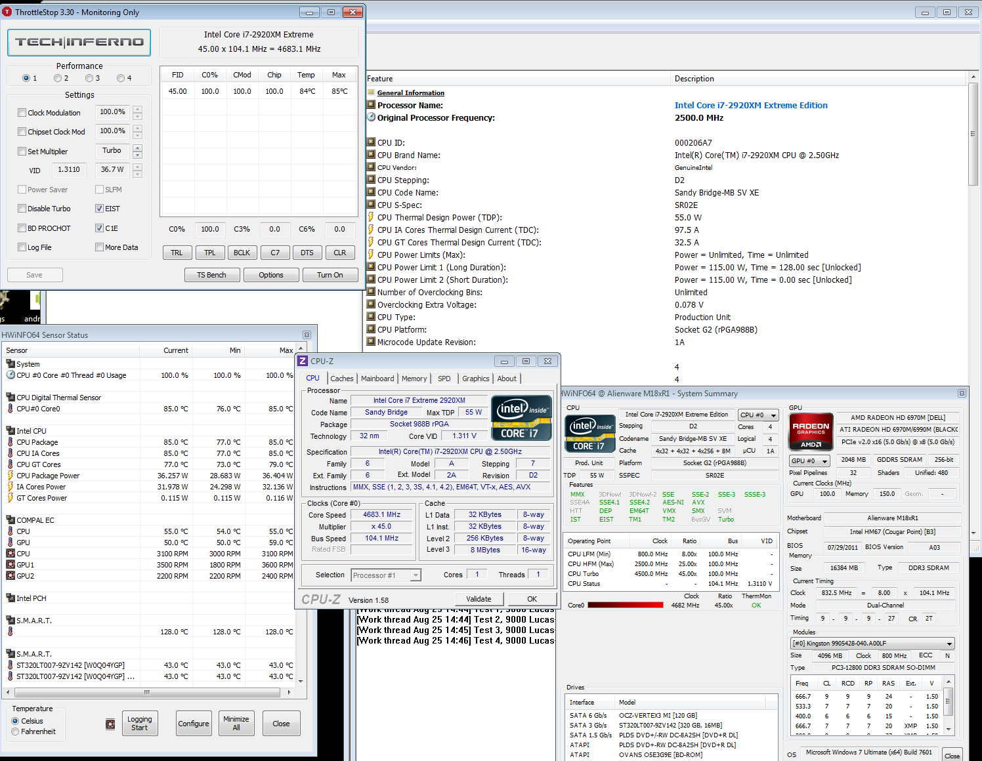This screenshot has width=982, height=761.
Task: Click the CPU S-Spec feature icon
Action: (371, 205)
